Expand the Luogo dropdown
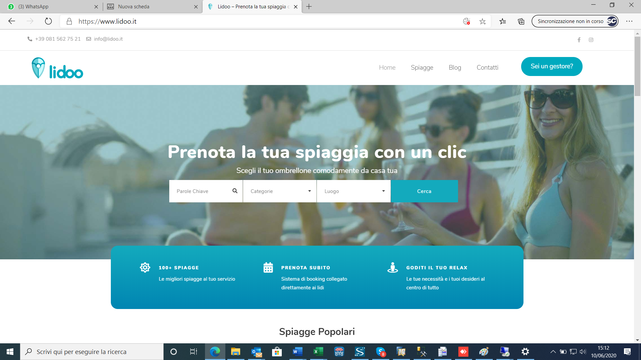The height and width of the screenshot is (360, 641). coord(354,191)
